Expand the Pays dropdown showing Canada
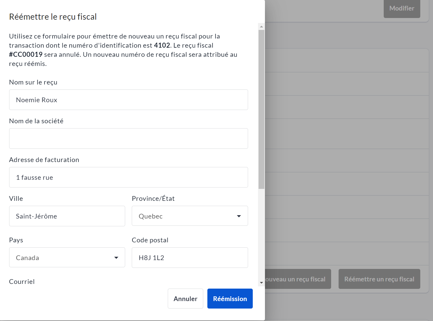The height and width of the screenshot is (321, 433). pyautogui.click(x=67, y=258)
